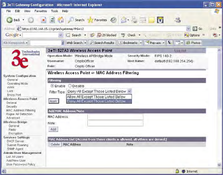
Task: Select the Enable filtering radio button
Action: coord(52,86)
